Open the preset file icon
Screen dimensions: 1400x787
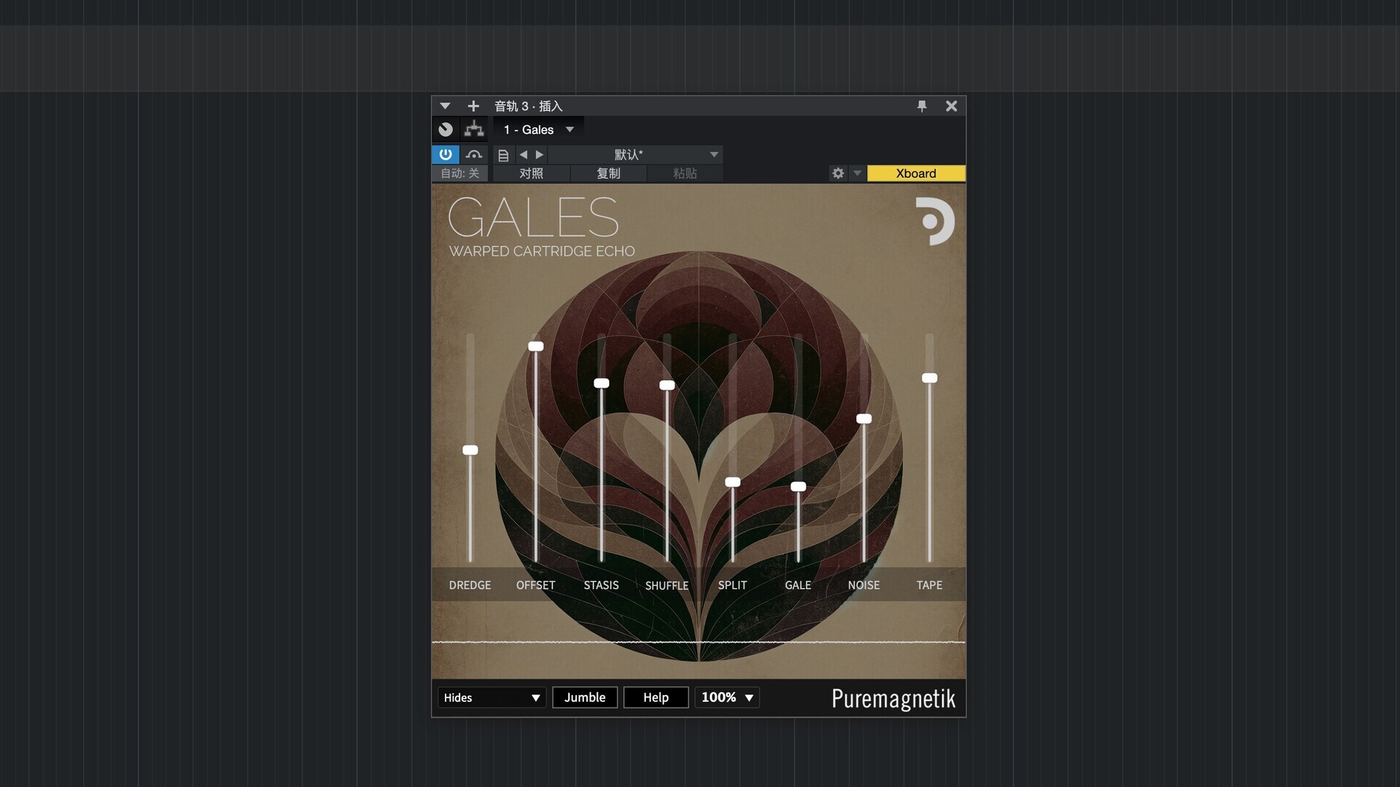click(x=503, y=154)
